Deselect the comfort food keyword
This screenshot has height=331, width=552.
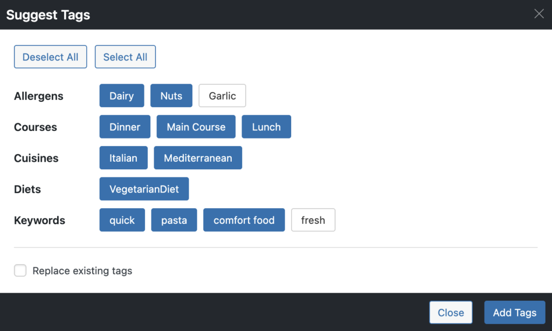point(244,220)
